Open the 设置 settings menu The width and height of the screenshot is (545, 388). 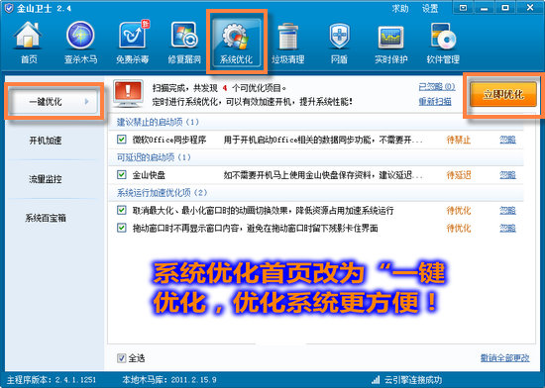click(430, 8)
